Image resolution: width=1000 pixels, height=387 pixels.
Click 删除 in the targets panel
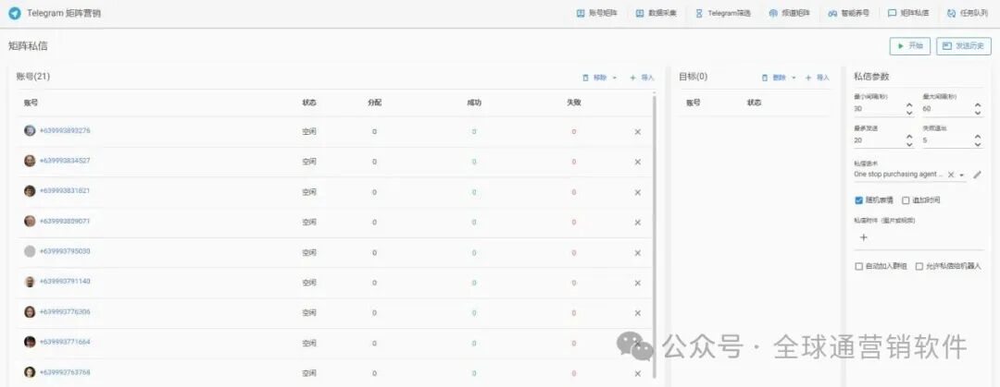(774, 78)
